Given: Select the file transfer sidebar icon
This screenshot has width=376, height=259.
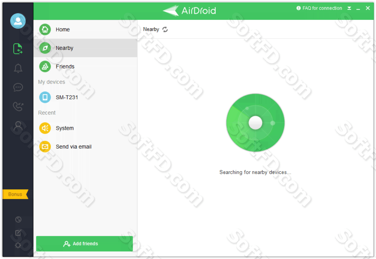Looking at the screenshot, I should point(18,49).
